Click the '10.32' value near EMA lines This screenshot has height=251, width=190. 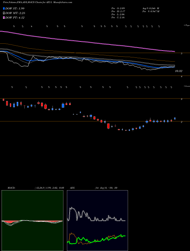tap(179, 71)
